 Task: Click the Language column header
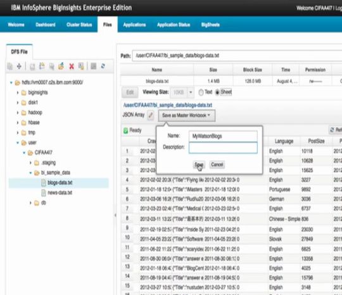284,141
